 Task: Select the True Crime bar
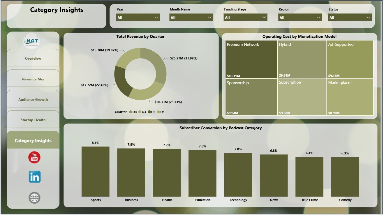[x=309, y=177]
